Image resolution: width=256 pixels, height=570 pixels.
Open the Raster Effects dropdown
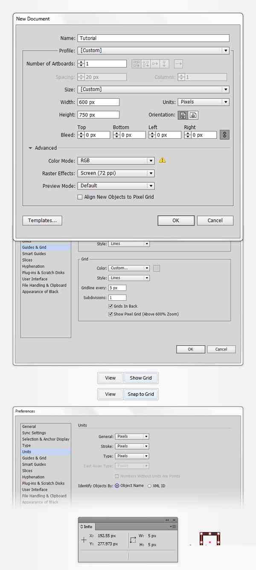coord(116,173)
